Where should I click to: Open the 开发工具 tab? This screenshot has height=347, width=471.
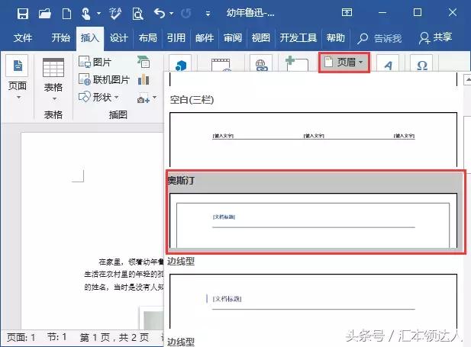[298, 38]
